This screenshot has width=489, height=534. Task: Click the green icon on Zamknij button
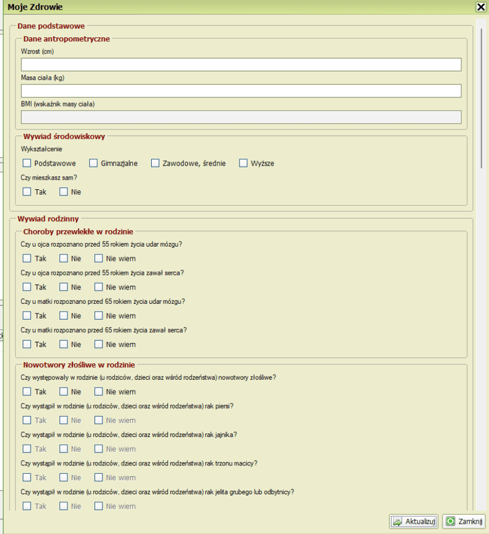pos(451,521)
